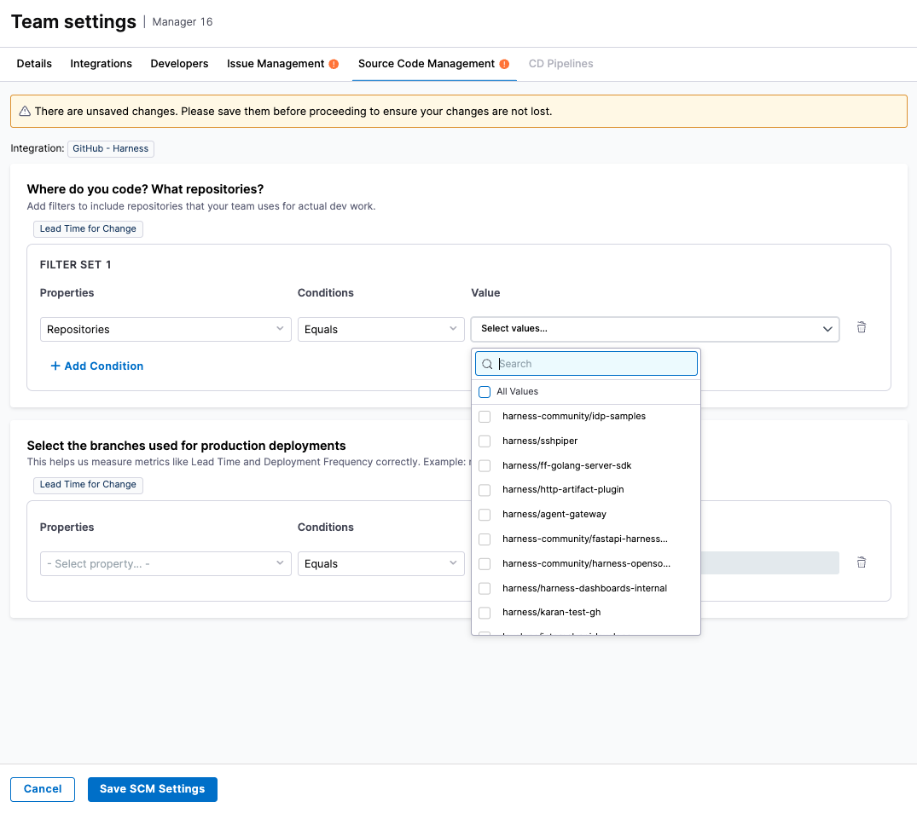Tick the harness/sshpiper checkbox

click(485, 441)
